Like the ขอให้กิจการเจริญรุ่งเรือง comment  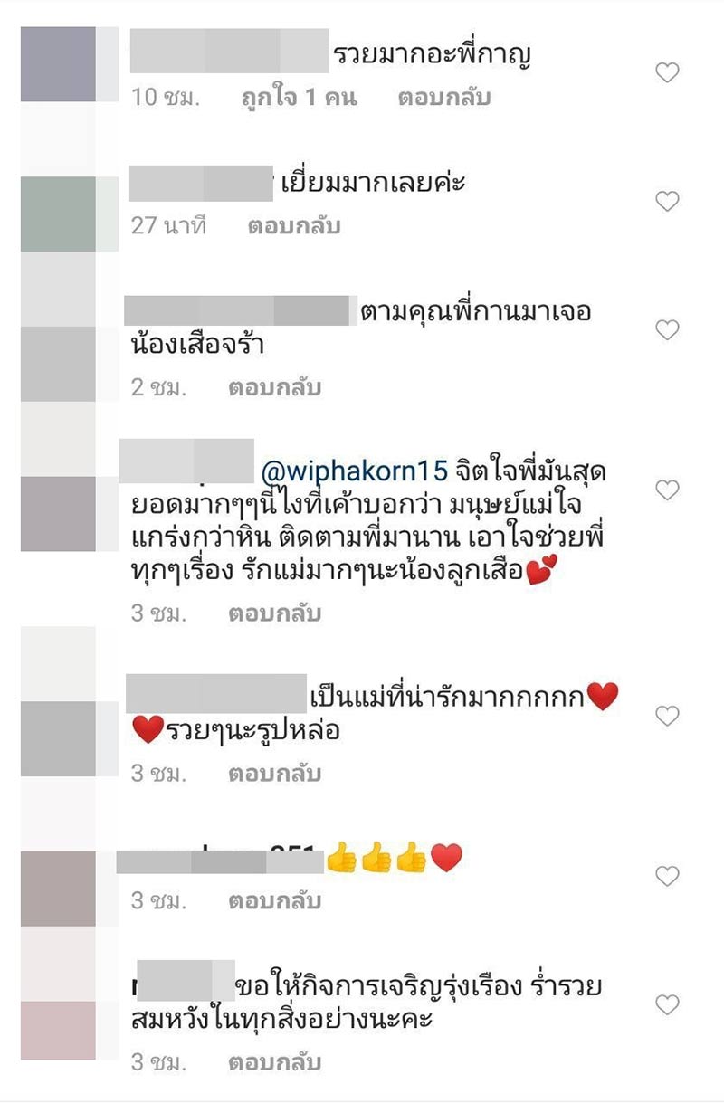click(667, 1003)
